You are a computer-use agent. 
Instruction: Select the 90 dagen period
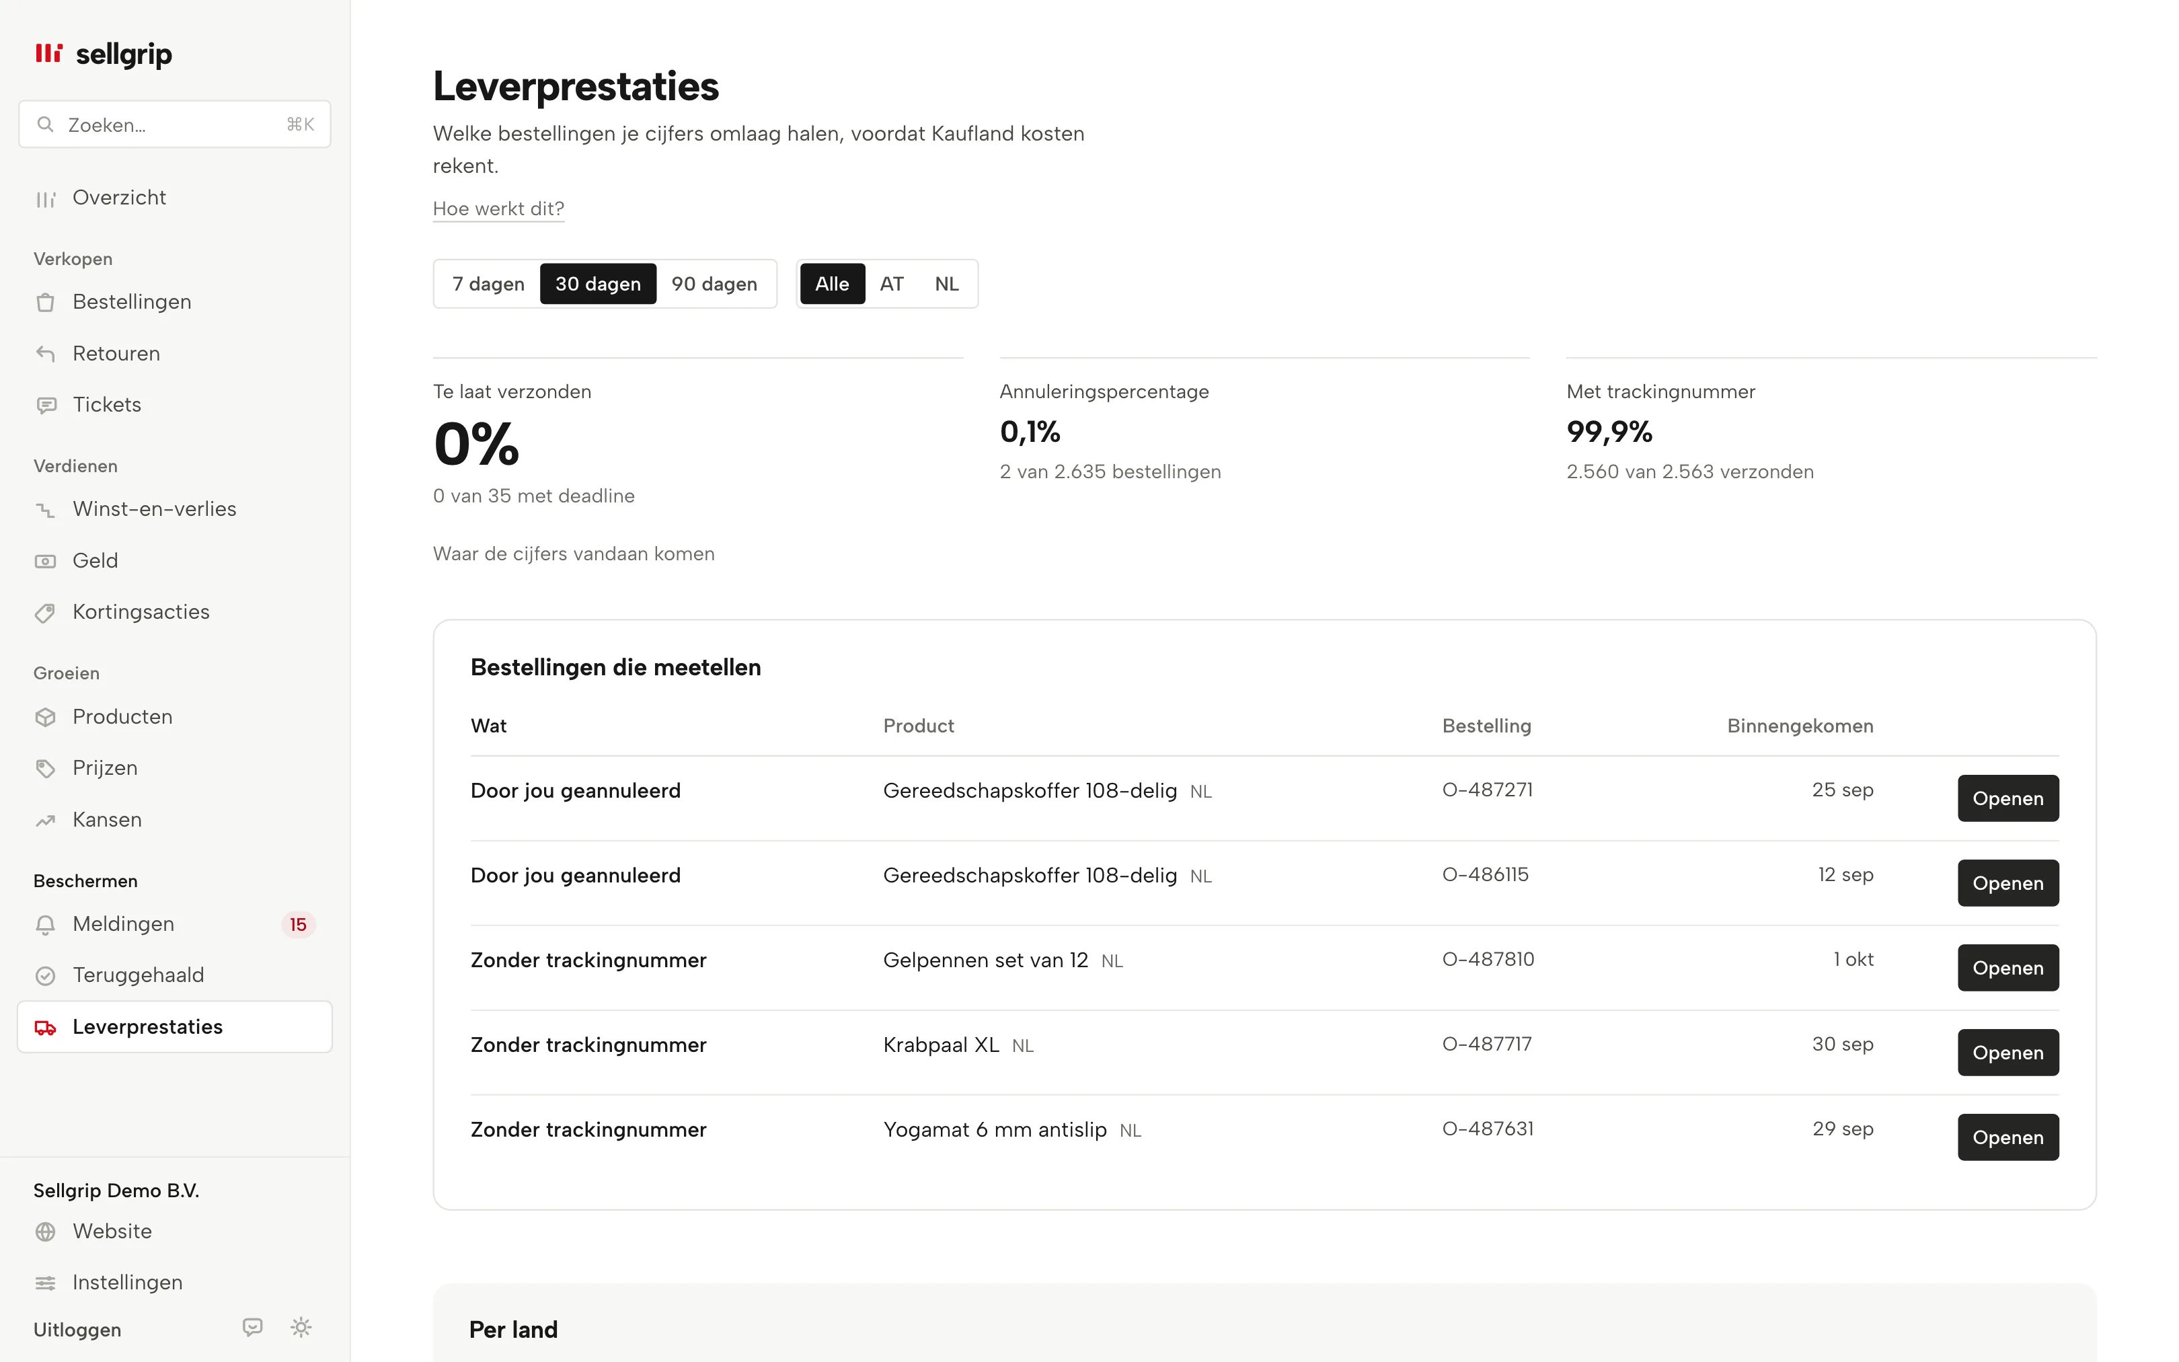pos(714,284)
